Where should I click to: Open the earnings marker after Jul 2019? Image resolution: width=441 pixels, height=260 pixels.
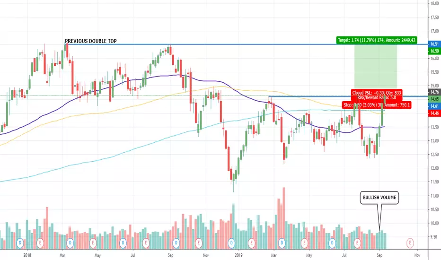[x=357, y=243]
